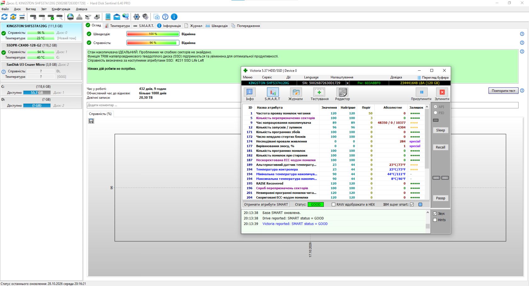This screenshot has height=286, width=529.
Task: Click the Passp button
Action: 440,198
